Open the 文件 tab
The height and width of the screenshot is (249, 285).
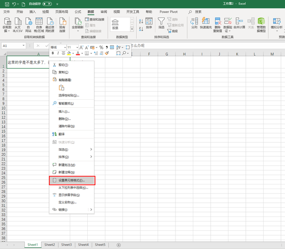coord(7,12)
